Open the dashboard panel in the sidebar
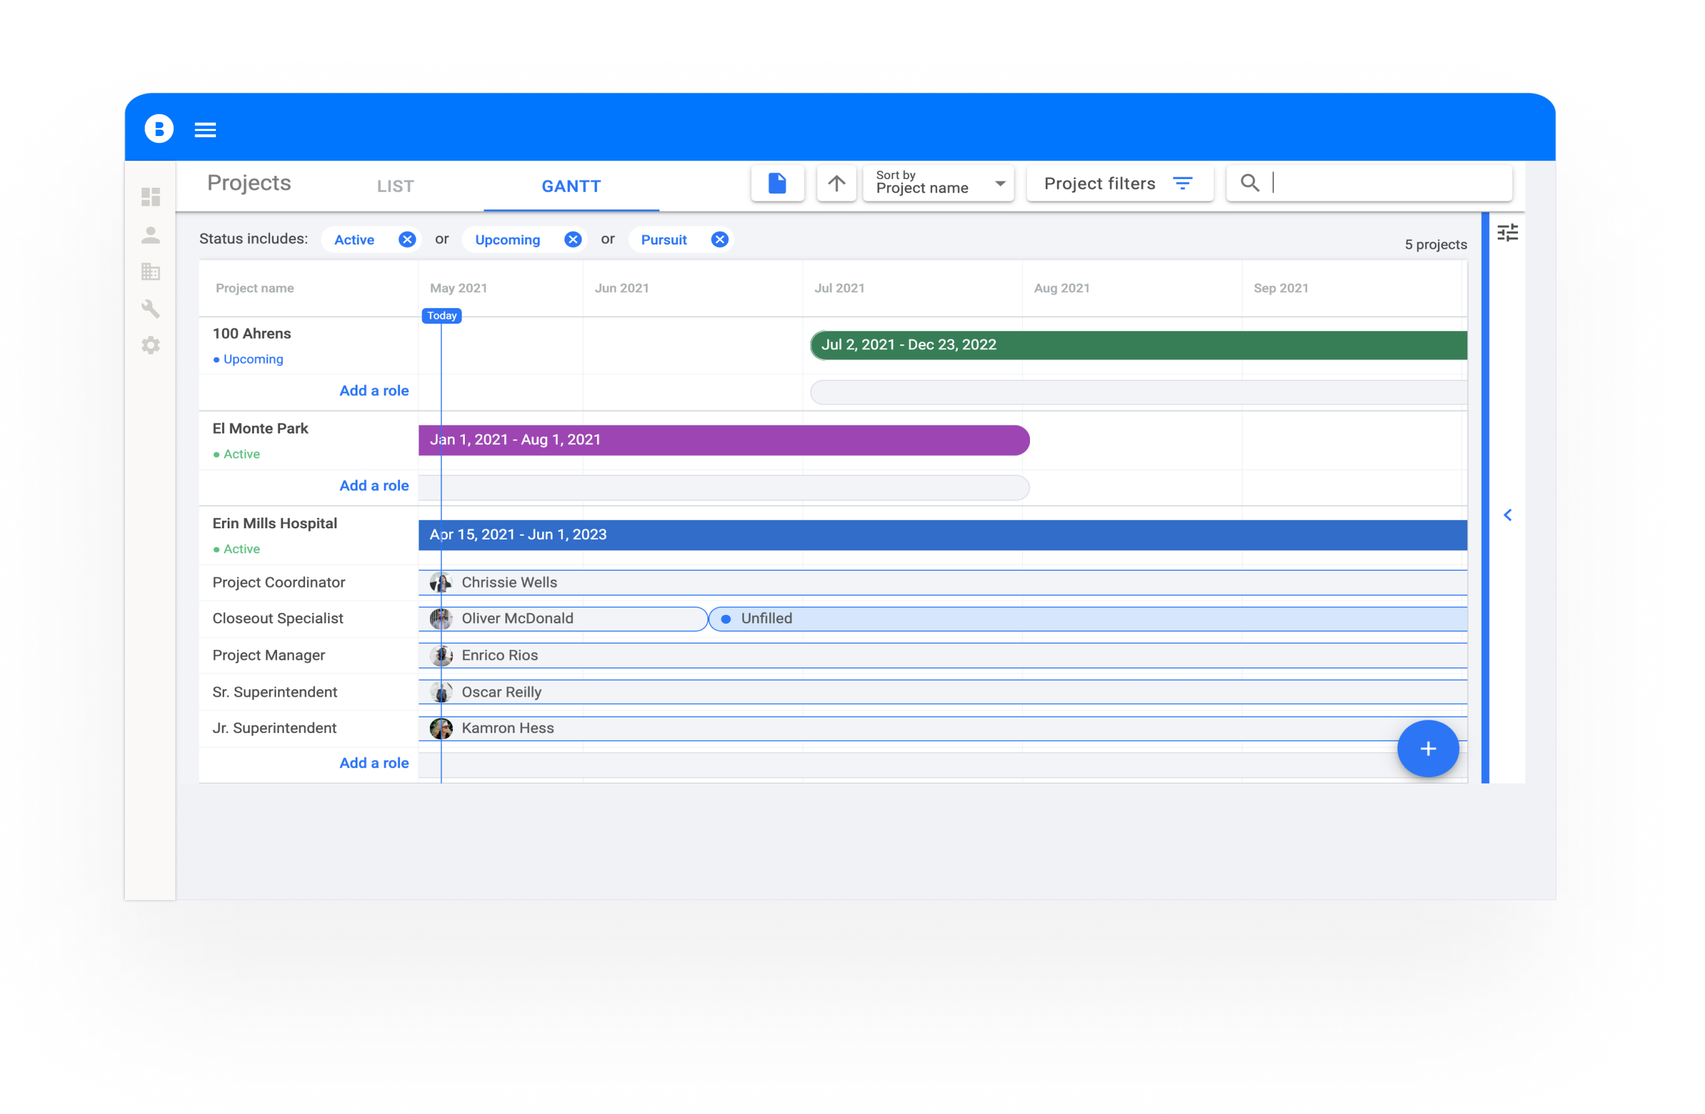Screen dimensions: 1705x1114 click(151, 197)
